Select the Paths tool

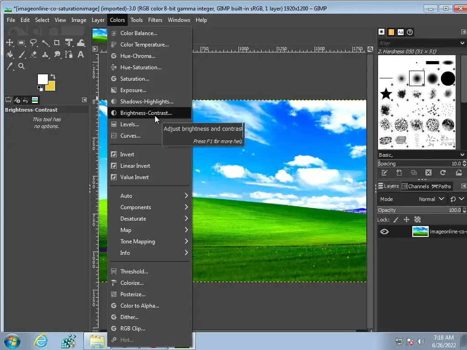69,55
